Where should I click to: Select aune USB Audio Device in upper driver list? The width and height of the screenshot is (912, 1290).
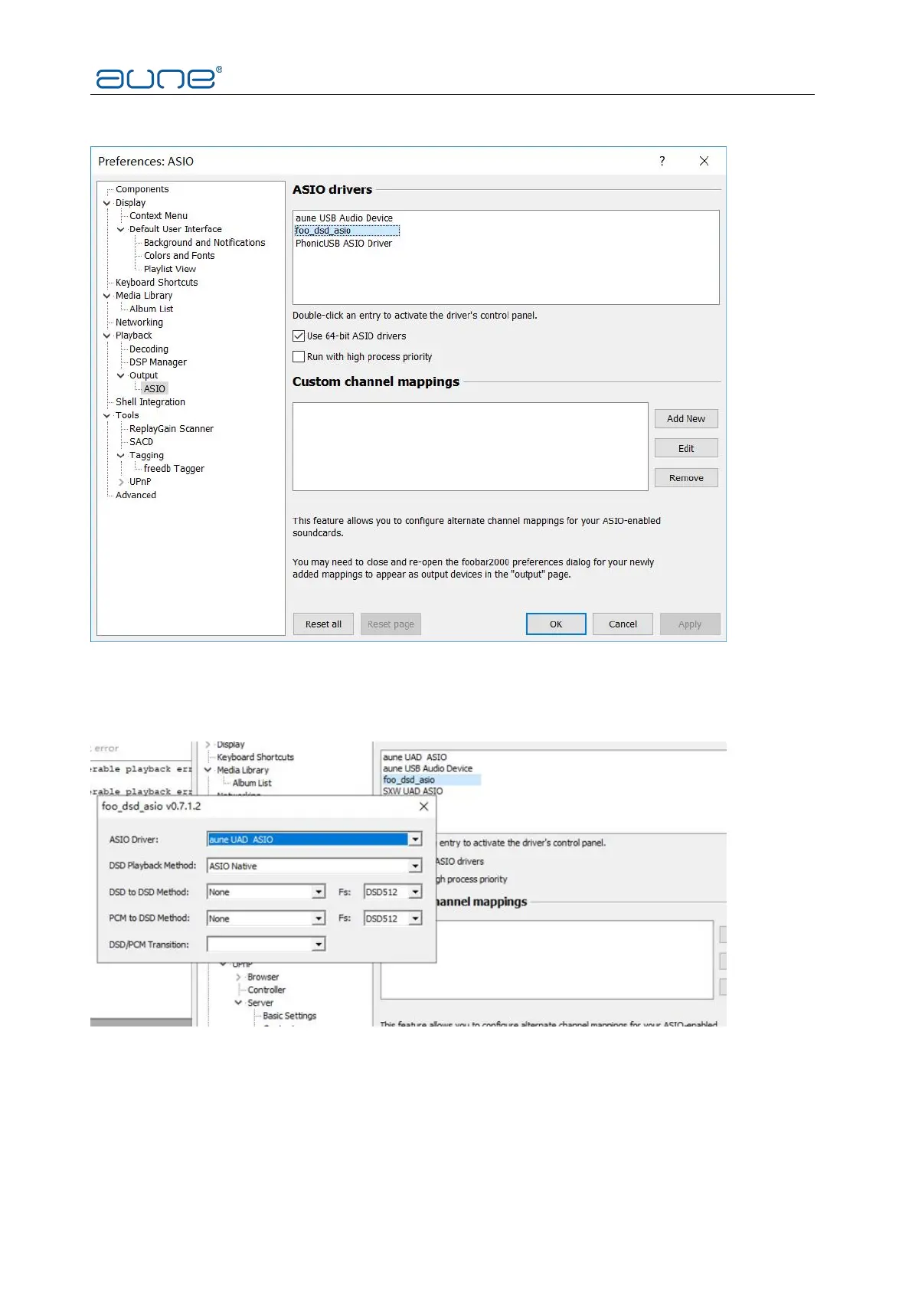tap(344, 218)
